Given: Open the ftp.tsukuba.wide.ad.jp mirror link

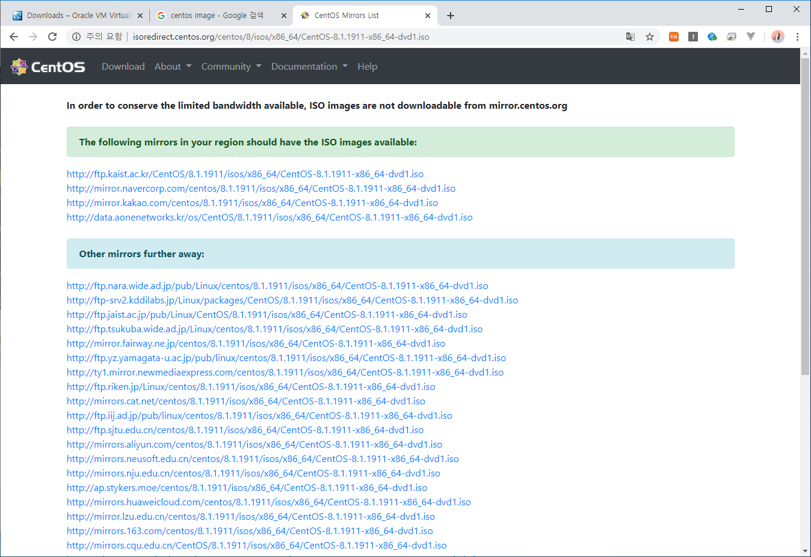Looking at the screenshot, I should tap(274, 329).
